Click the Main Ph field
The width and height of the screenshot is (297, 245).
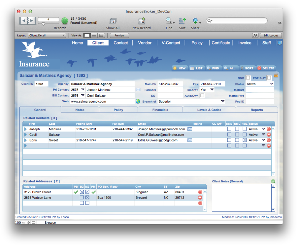tap(170, 84)
